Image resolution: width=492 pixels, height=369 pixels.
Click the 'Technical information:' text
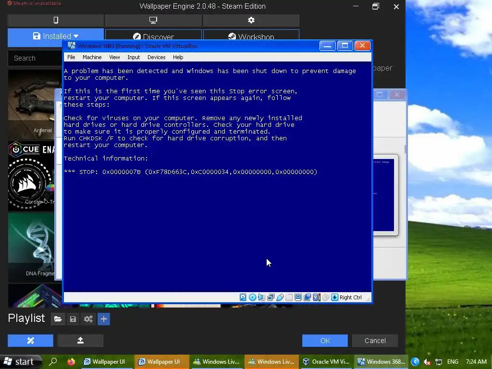tap(106, 158)
